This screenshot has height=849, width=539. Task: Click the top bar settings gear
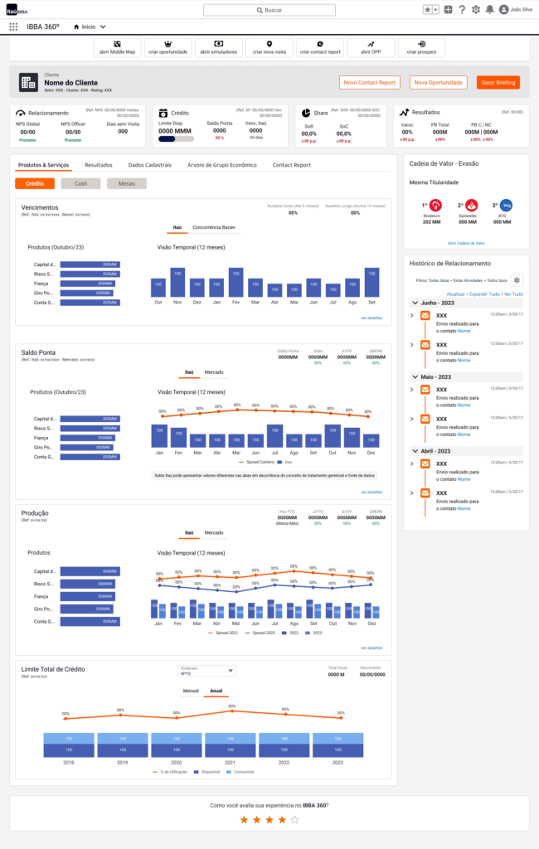(x=475, y=10)
